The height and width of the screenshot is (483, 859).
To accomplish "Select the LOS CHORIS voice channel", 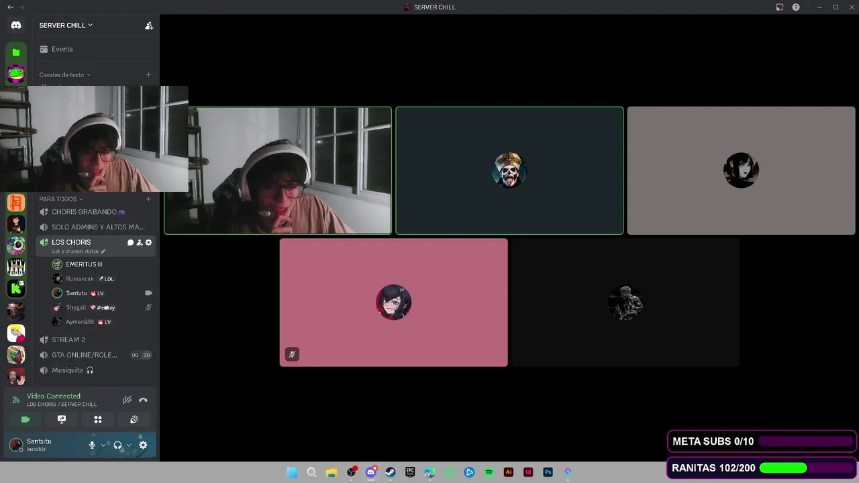I will coord(71,242).
